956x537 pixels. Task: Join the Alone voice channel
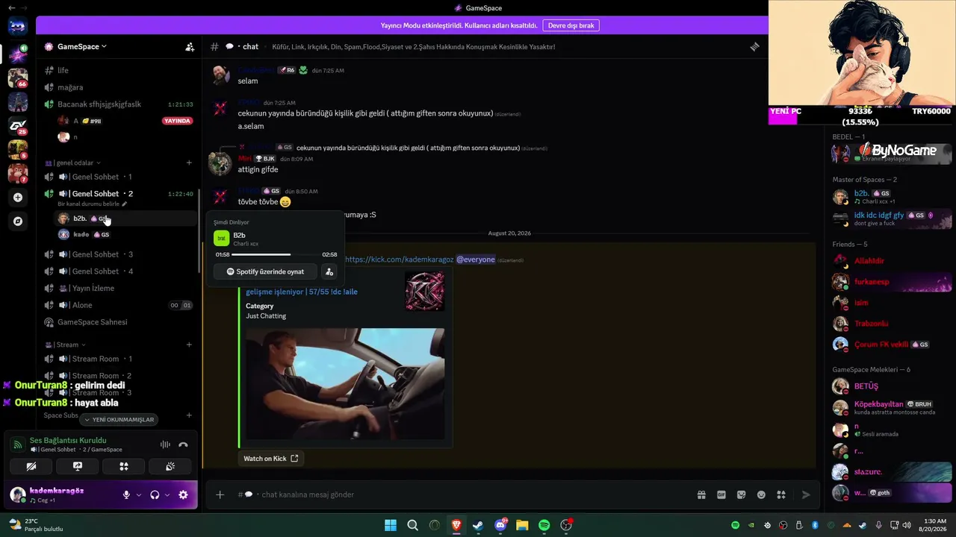coord(119,305)
